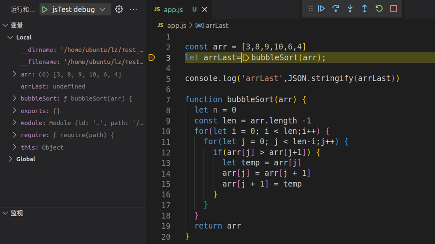This screenshot has width=435, height=244.
Task: Select the __filename variable row
Action: tap(73, 62)
